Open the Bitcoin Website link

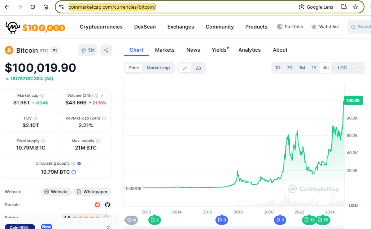pyautogui.click(x=56, y=191)
